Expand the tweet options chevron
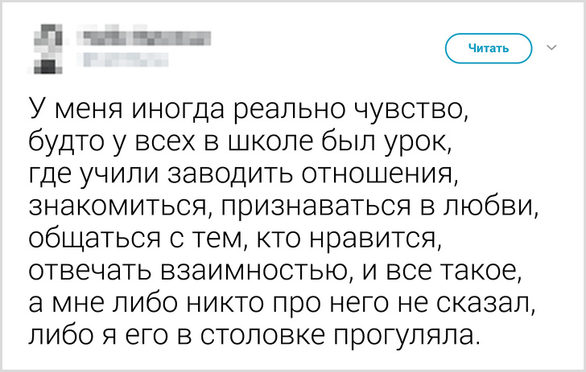 (x=551, y=48)
